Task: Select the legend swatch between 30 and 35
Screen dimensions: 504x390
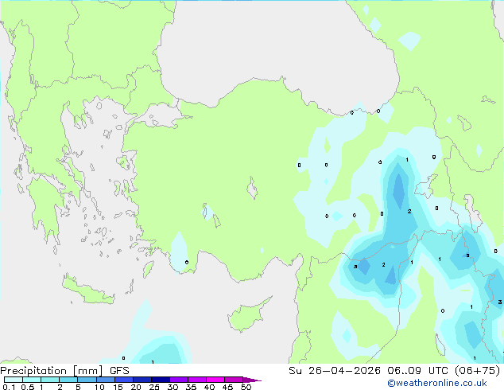Action: click(x=179, y=380)
